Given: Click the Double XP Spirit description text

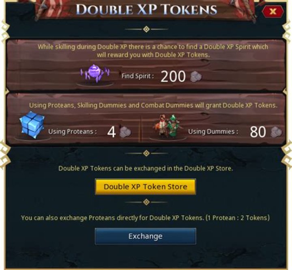Looking at the screenshot, I should (x=153, y=51).
